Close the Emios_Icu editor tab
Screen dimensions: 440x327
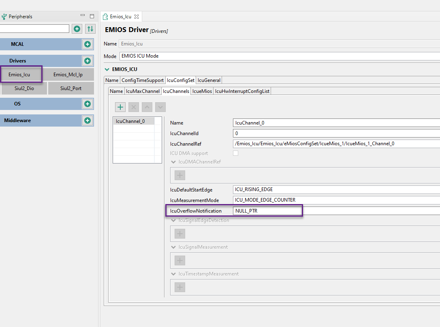click(x=137, y=17)
